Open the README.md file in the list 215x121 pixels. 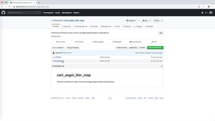pos(59,61)
